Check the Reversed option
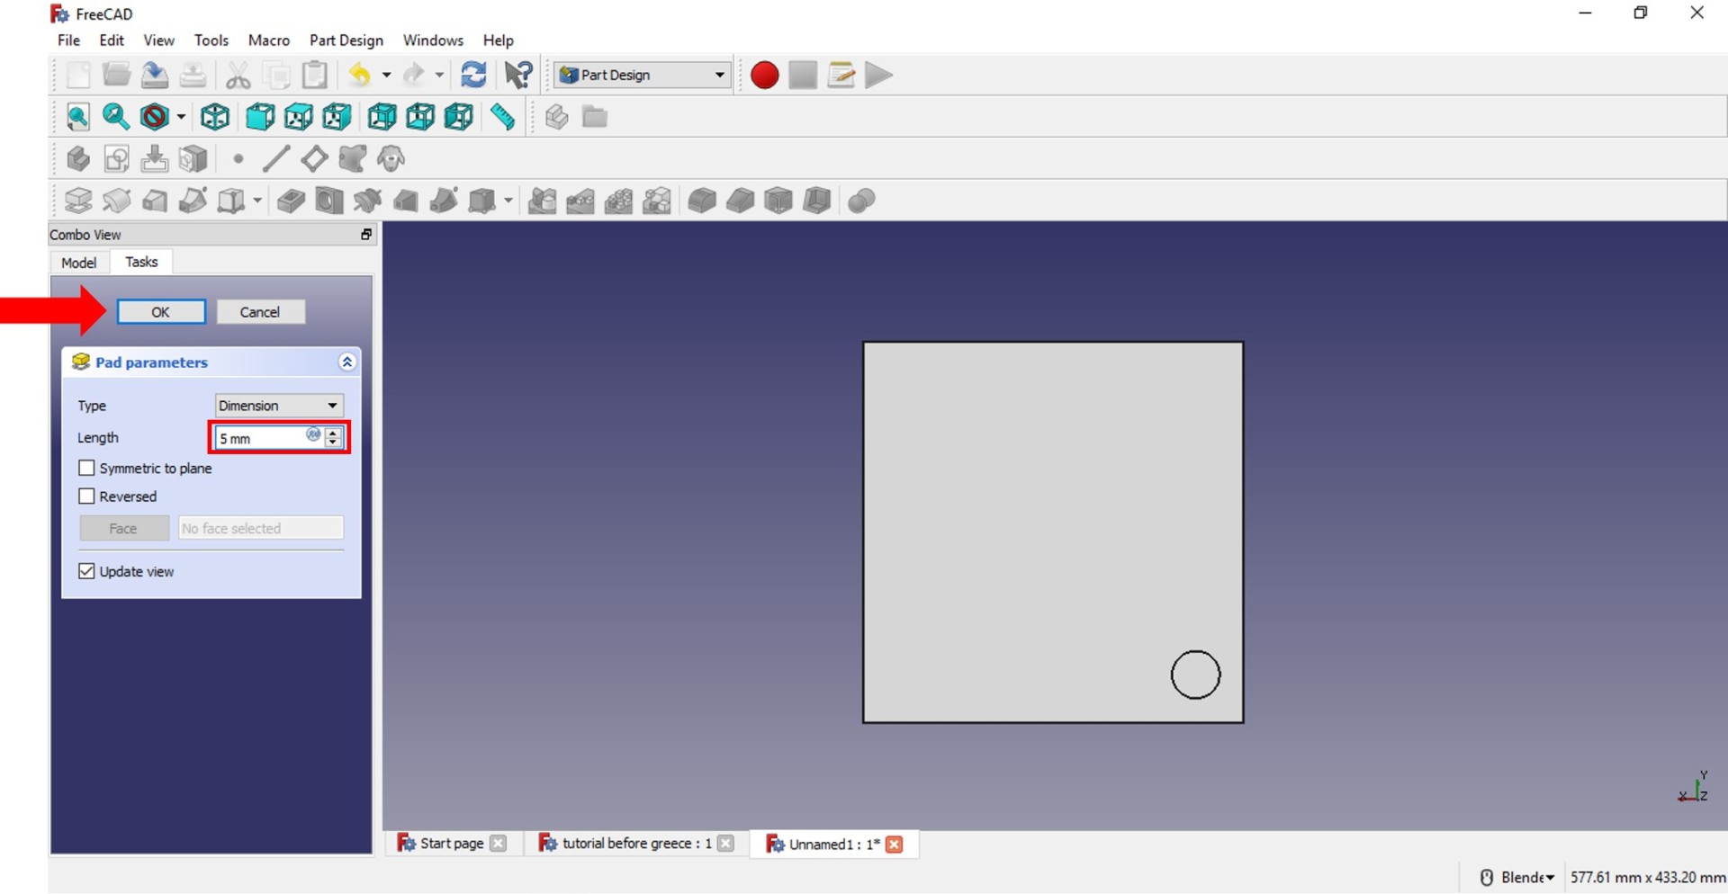Viewport: 1728px width, 894px height. point(86,496)
